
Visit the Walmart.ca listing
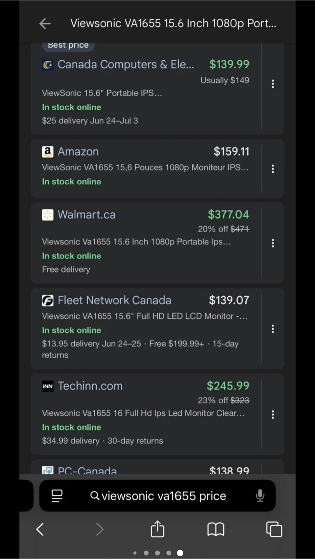pos(86,215)
